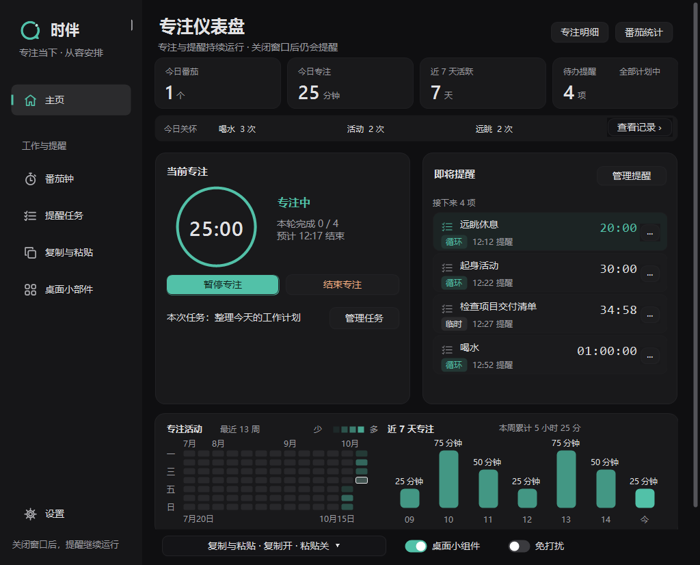Image resolution: width=700 pixels, height=565 pixels.
Task: Open the more menu for 检查项目交付清单
Action: click(650, 315)
